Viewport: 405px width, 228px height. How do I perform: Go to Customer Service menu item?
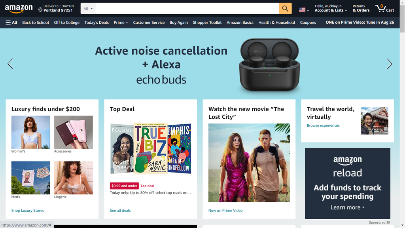pos(149,23)
